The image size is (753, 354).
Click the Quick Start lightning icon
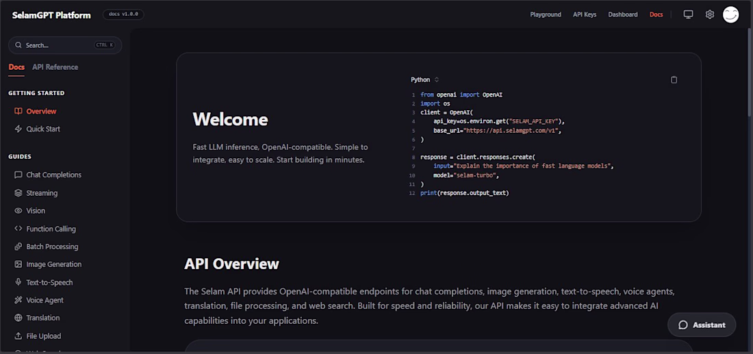[18, 129]
